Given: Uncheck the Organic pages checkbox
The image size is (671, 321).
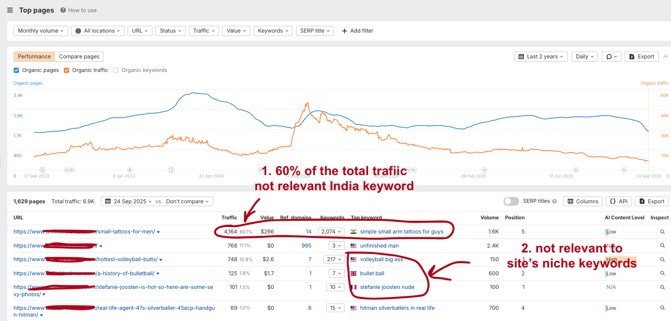Looking at the screenshot, I should click(17, 70).
